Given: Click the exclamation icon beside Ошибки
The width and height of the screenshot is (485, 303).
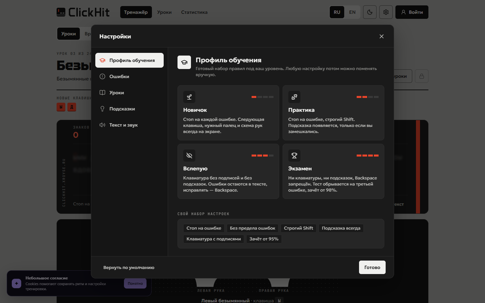Looking at the screenshot, I should 102,76.
